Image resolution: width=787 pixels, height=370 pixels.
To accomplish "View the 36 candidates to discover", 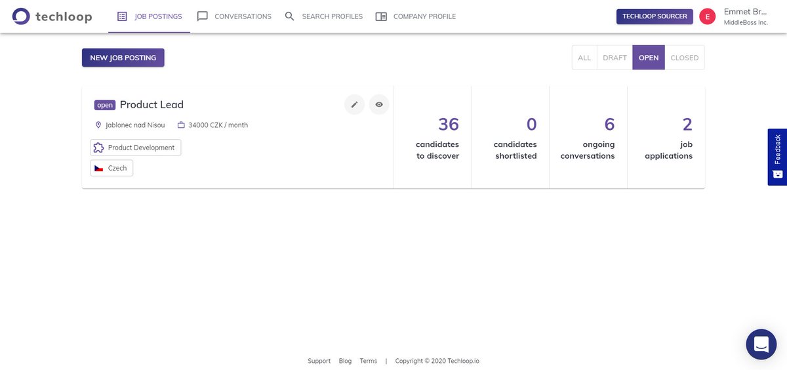I will click(x=433, y=137).
